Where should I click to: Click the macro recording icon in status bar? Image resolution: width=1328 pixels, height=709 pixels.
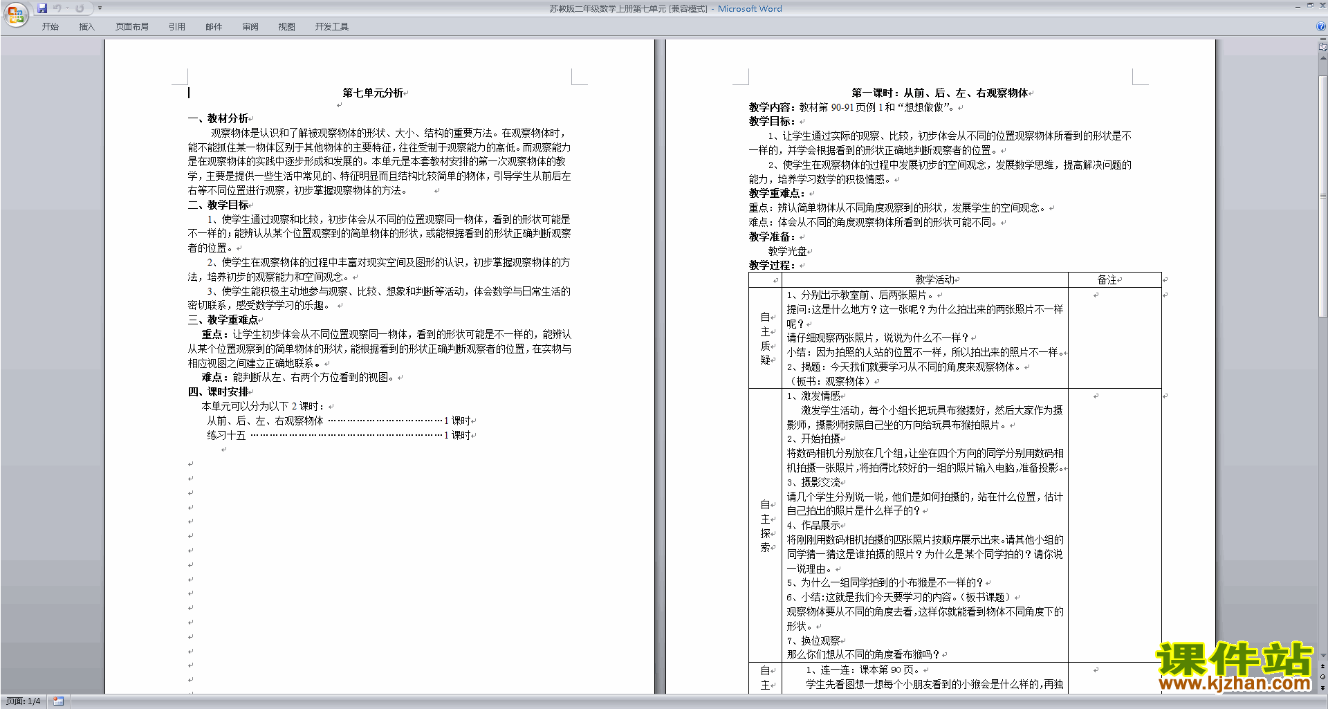pyautogui.click(x=58, y=701)
